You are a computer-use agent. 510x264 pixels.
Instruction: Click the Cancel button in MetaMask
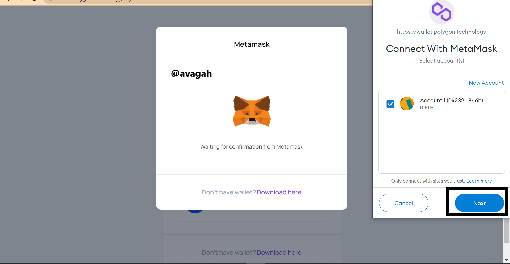coord(403,203)
